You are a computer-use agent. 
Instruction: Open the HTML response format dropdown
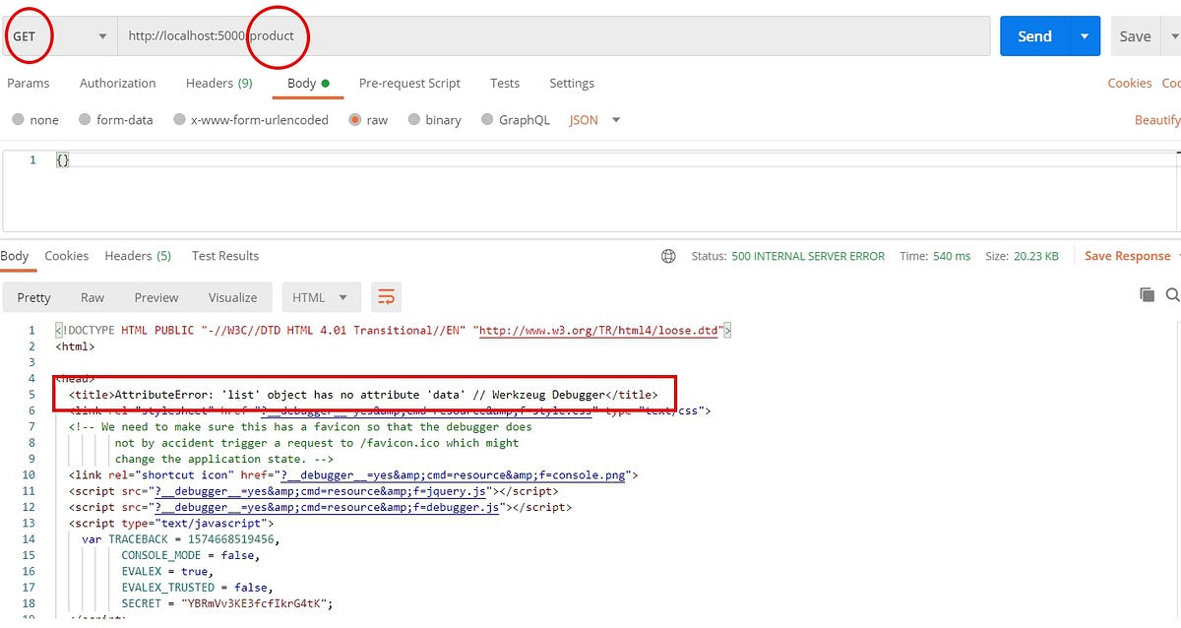point(322,297)
